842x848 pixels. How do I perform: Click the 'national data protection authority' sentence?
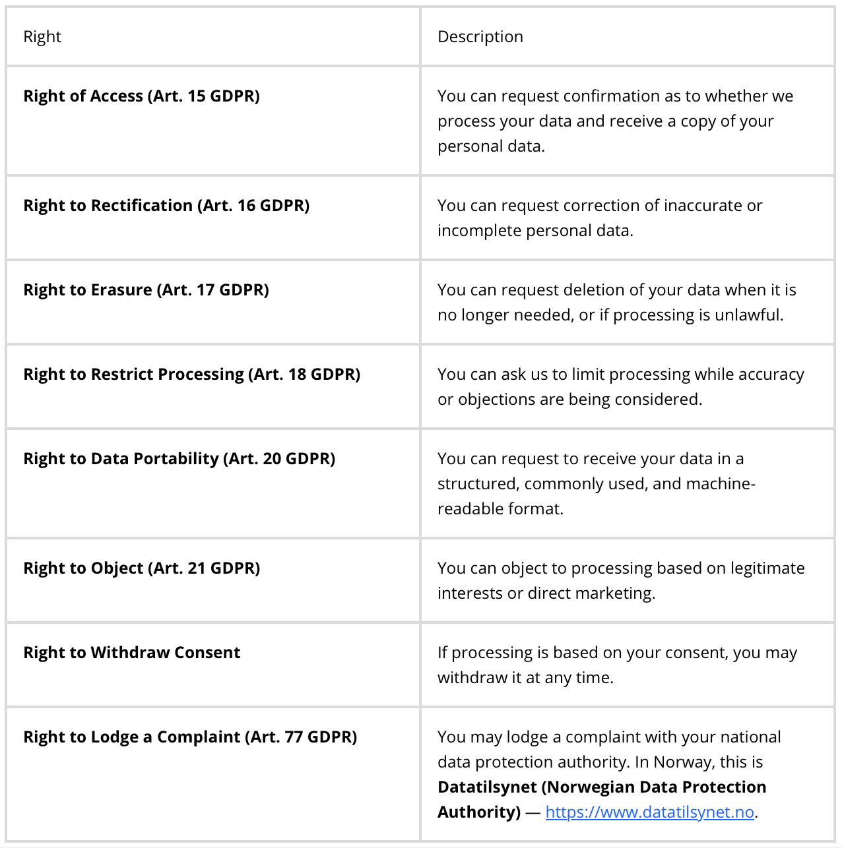(x=609, y=750)
